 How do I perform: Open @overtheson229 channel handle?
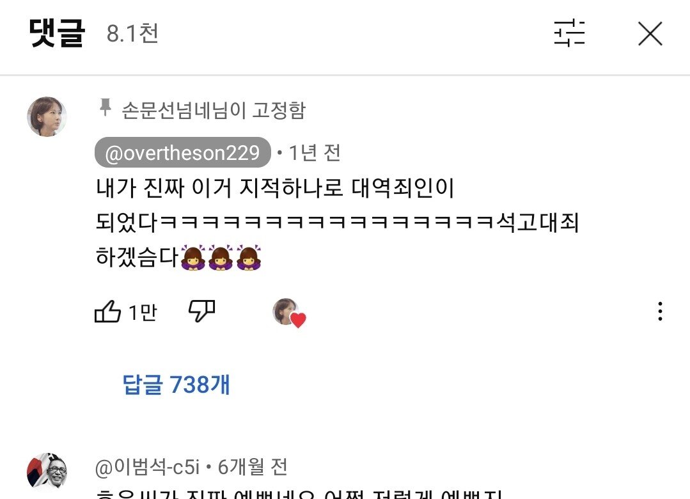coord(182,152)
